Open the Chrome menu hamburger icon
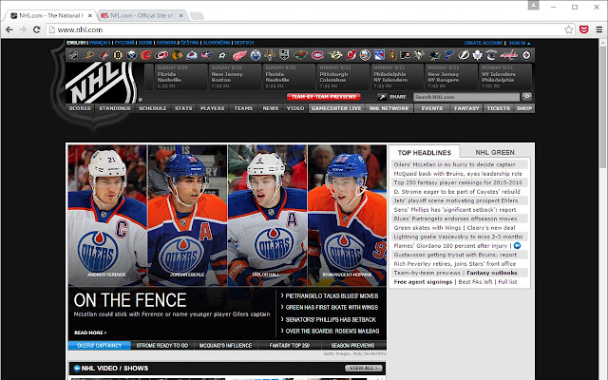Viewport: 608px width, 380px height. 599,29
